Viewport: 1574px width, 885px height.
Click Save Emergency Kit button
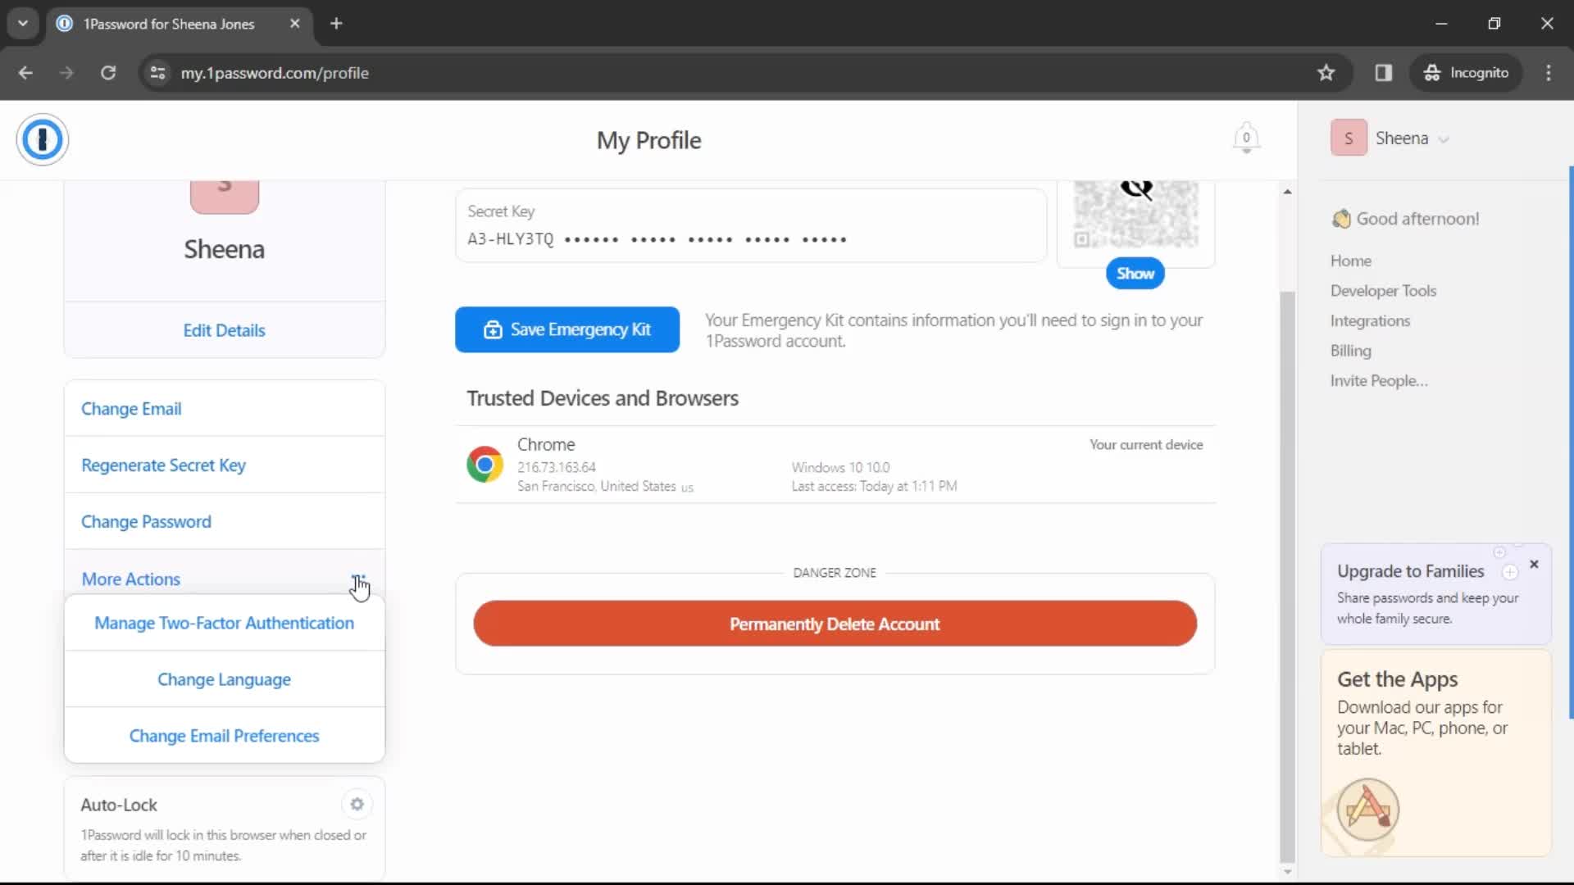pos(567,329)
